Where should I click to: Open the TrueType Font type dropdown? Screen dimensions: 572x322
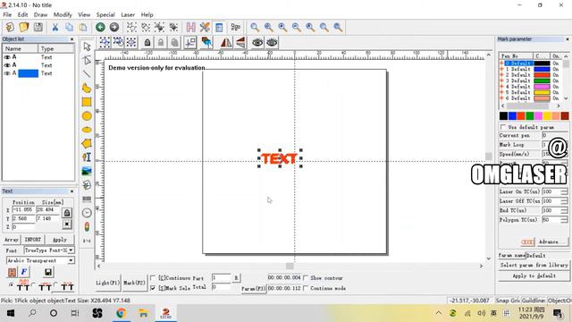[71, 250]
